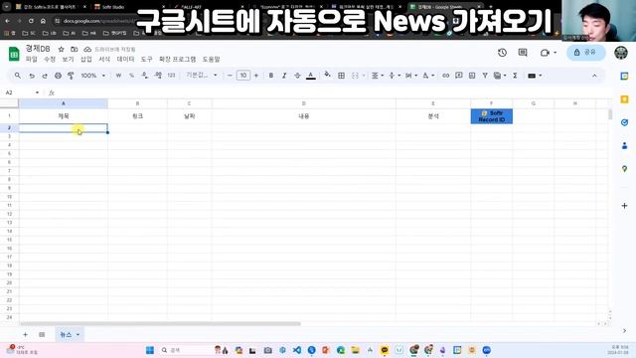Viewport: 636px width, 358px height.
Task: Open the 서식 menu
Action: (104, 60)
